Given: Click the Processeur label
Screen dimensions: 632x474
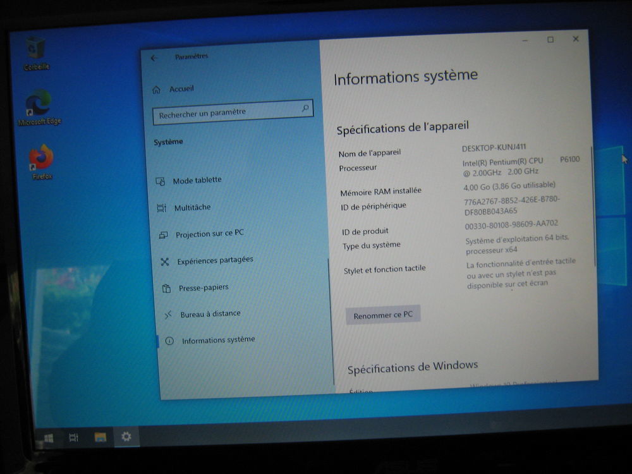Looking at the screenshot, I should (x=358, y=167).
